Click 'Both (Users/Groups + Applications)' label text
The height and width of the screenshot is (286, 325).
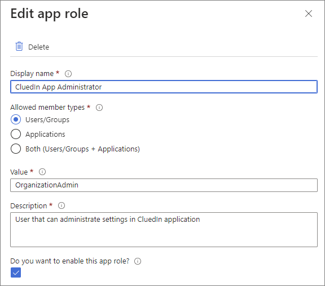click(x=82, y=149)
